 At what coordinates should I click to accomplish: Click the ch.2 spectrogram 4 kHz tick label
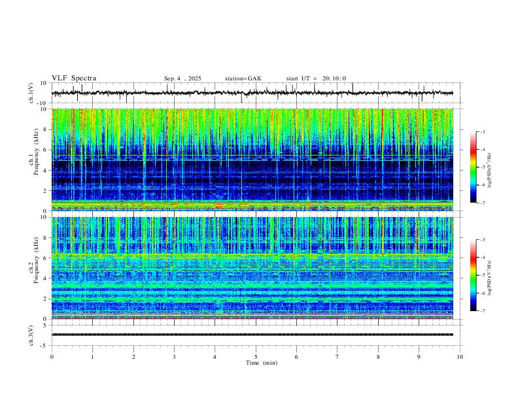44,278
